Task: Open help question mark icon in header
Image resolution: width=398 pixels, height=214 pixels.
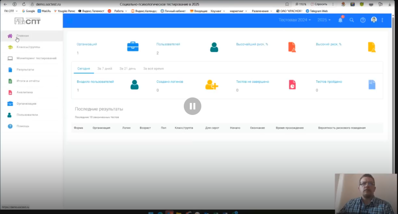Action: pos(363,20)
